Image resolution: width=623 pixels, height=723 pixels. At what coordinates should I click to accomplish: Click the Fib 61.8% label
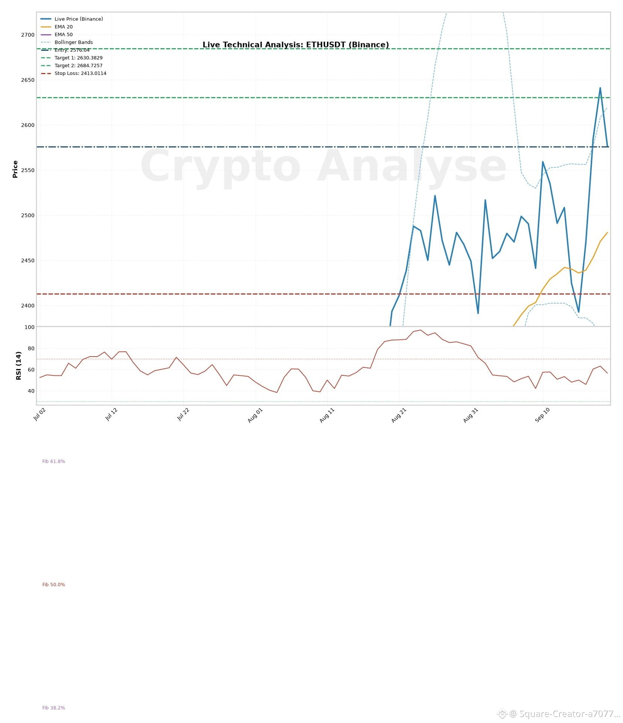[54, 461]
